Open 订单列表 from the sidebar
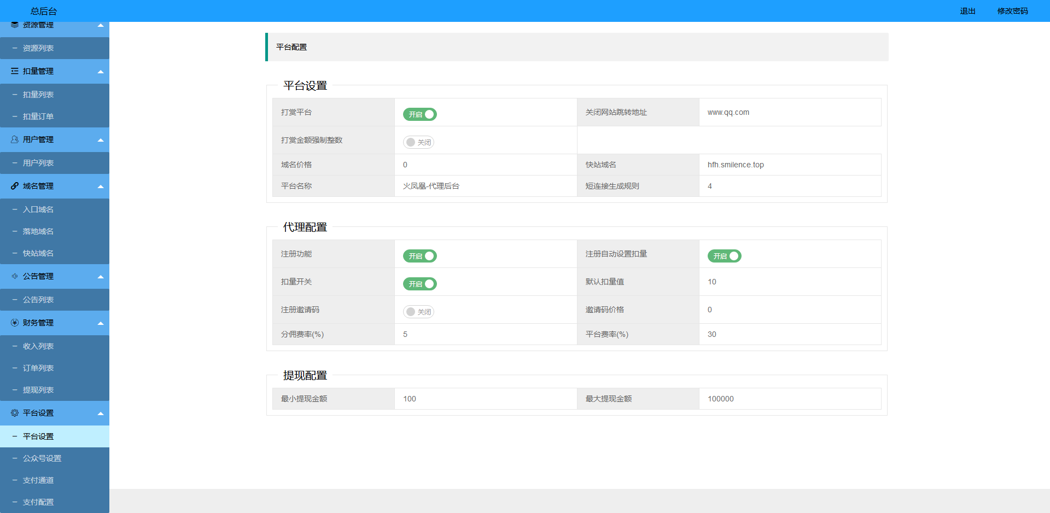The height and width of the screenshot is (513, 1050). pos(38,368)
